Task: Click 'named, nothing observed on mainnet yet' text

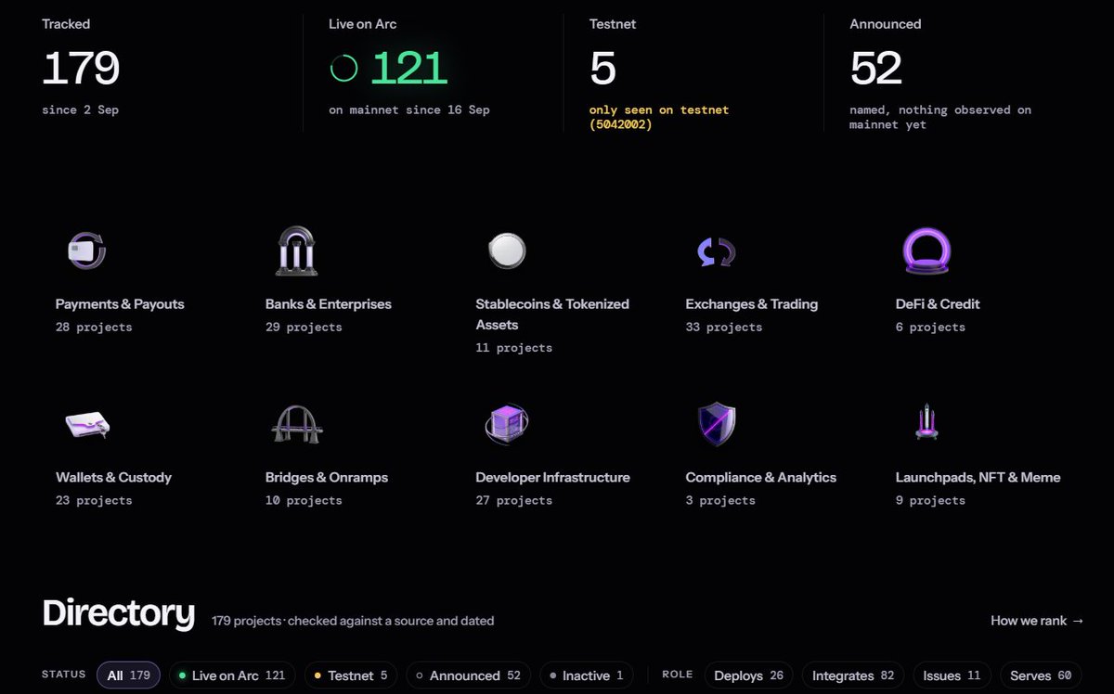Action: 940,117
